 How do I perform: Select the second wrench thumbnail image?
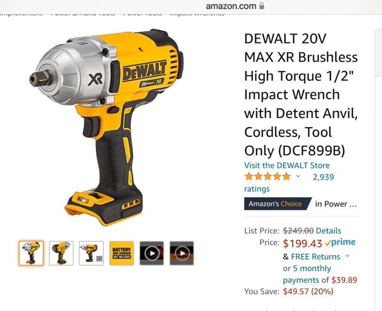pos(61,253)
